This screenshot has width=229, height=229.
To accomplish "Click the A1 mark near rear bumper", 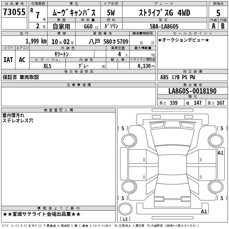I will (x=204, y=211).
